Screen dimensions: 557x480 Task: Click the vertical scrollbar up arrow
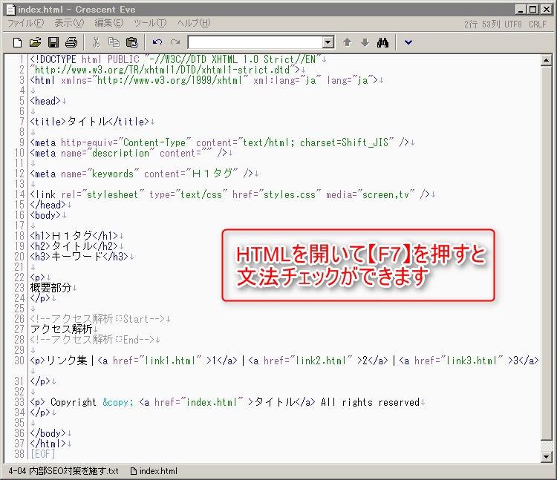[547, 60]
